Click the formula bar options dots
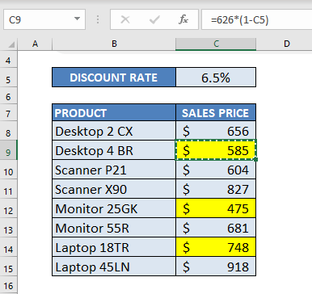312x294 pixels. coord(98,19)
